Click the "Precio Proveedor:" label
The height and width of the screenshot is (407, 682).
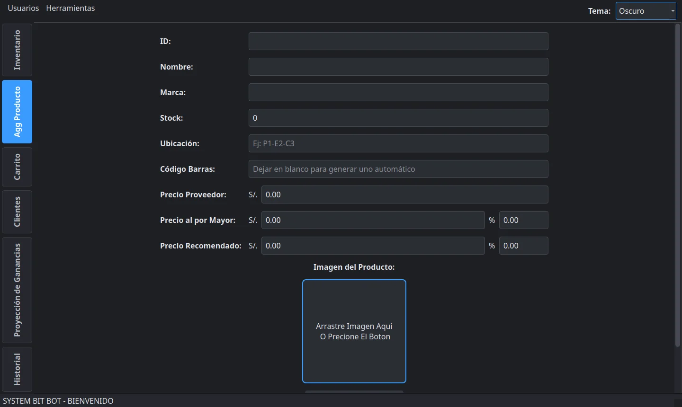[193, 195]
